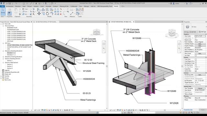Expand the Groups tree node
This screenshot has width=207, height=116.
point(1,78)
